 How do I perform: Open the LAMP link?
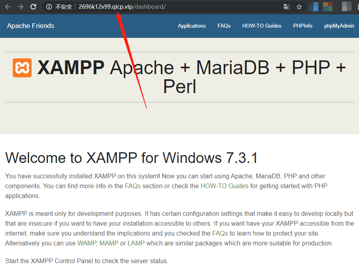point(136,243)
